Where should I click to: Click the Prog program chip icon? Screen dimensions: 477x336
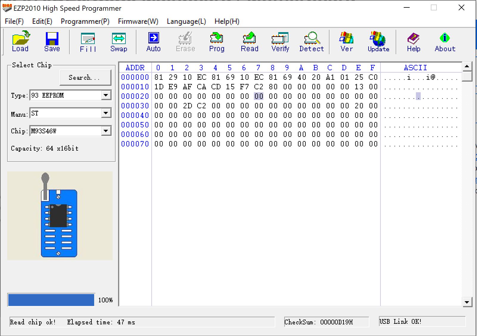click(x=217, y=42)
